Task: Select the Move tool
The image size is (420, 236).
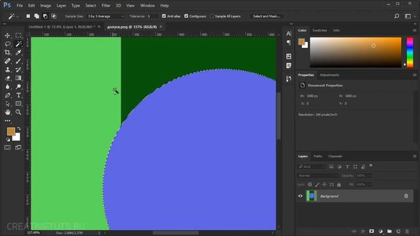Action: pyautogui.click(x=7, y=35)
